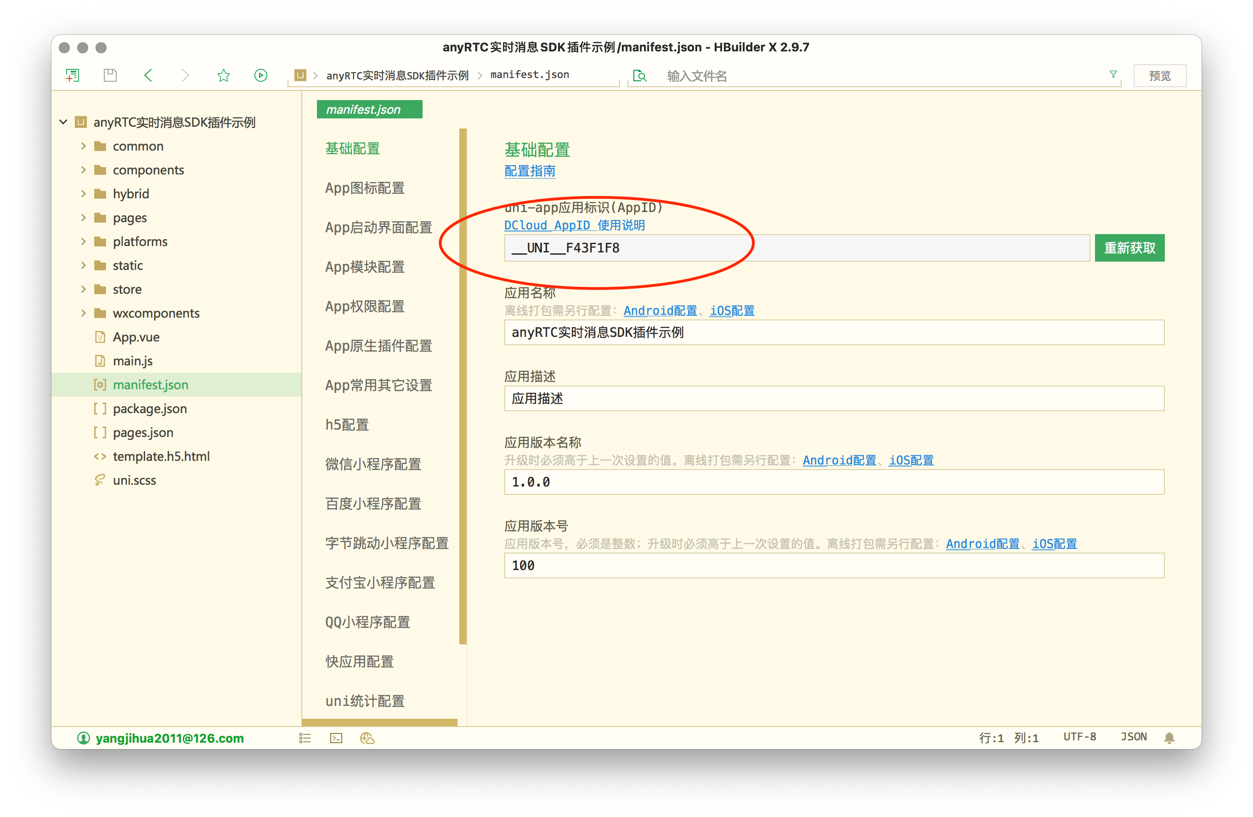Expand the pages folder
This screenshot has width=1253, height=817.
click(83, 217)
